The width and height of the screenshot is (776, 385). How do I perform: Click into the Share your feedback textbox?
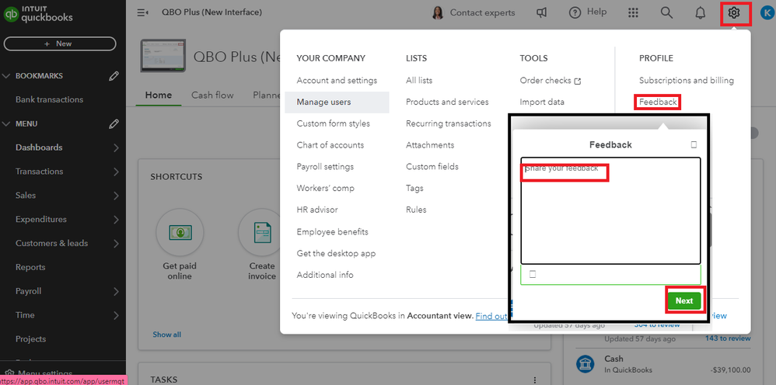[x=610, y=210]
